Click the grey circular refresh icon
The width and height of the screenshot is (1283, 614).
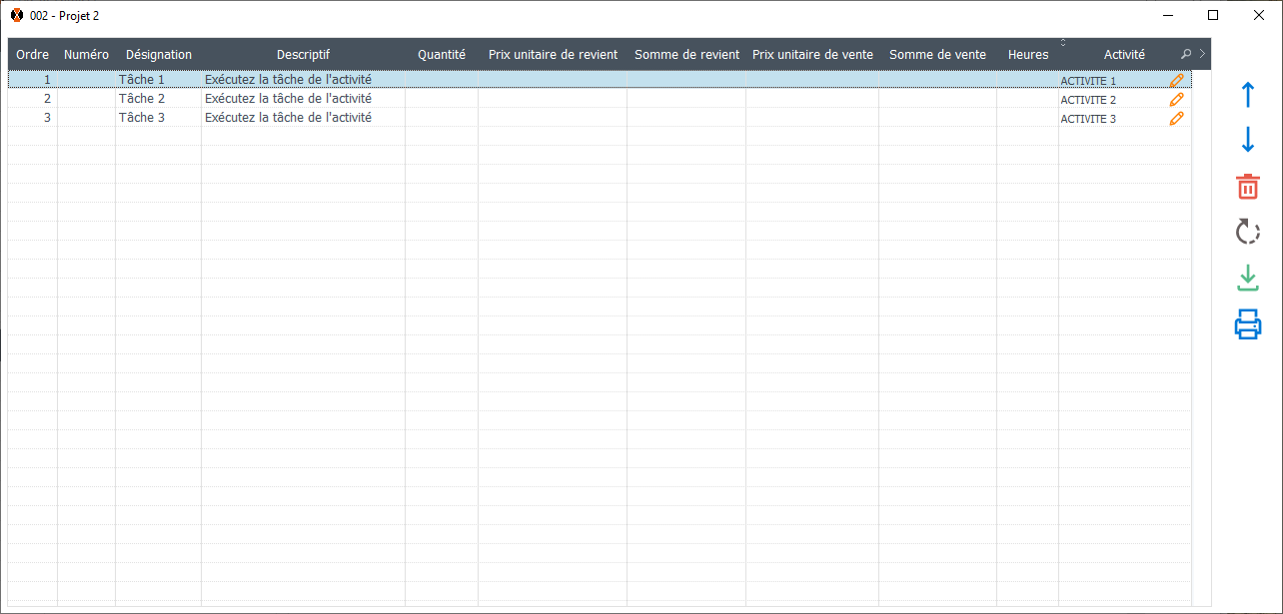click(x=1247, y=233)
